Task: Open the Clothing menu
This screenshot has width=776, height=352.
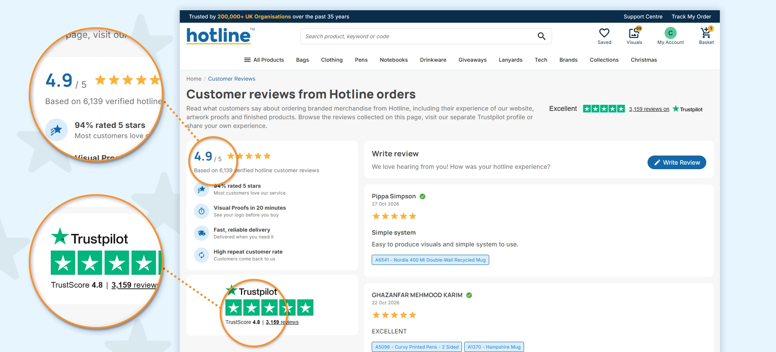Action: [x=332, y=60]
